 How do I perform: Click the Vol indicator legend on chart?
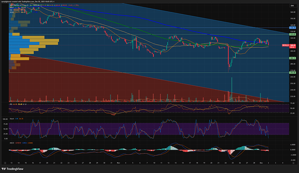point(11,13)
